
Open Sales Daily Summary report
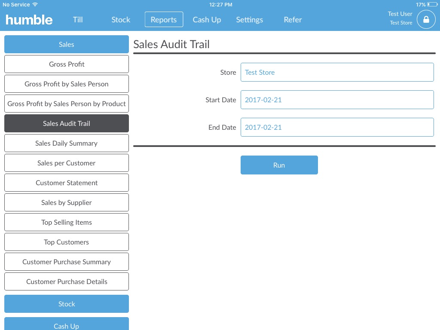pyautogui.click(x=67, y=143)
